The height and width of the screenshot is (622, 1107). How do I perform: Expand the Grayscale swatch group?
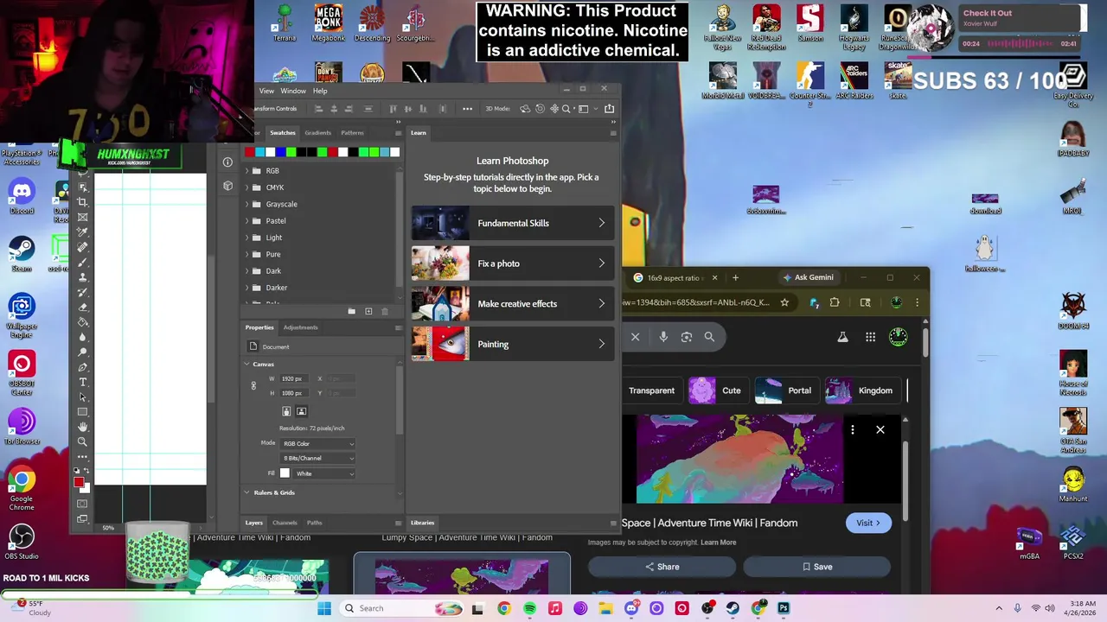pyautogui.click(x=247, y=204)
